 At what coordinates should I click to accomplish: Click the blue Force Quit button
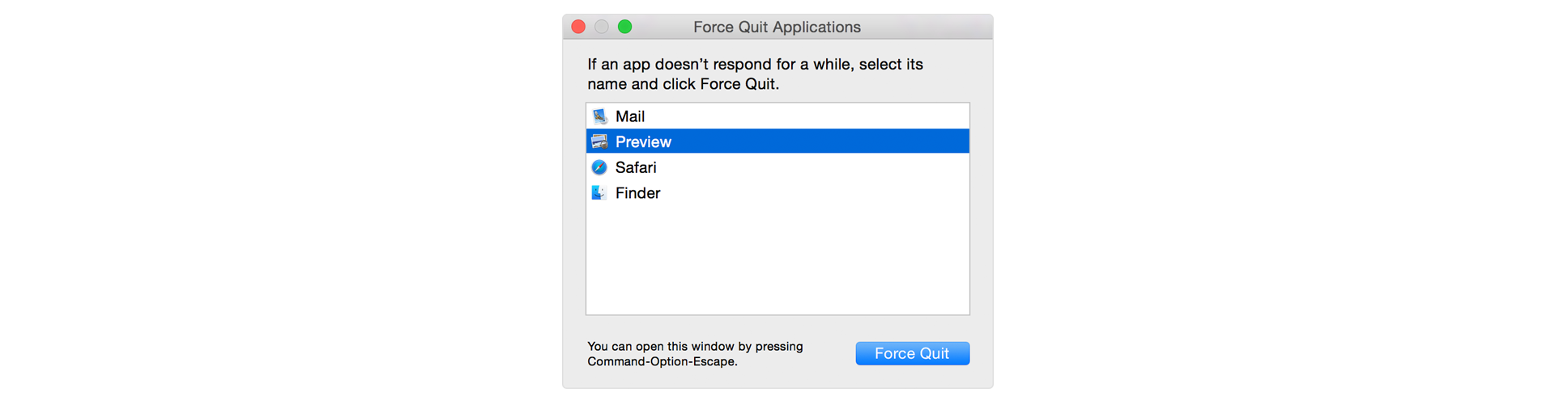click(912, 353)
